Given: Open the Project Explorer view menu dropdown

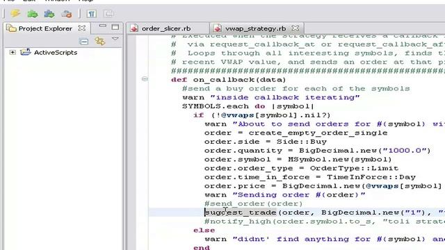Looking at the screenshot, I should [115, 39].
